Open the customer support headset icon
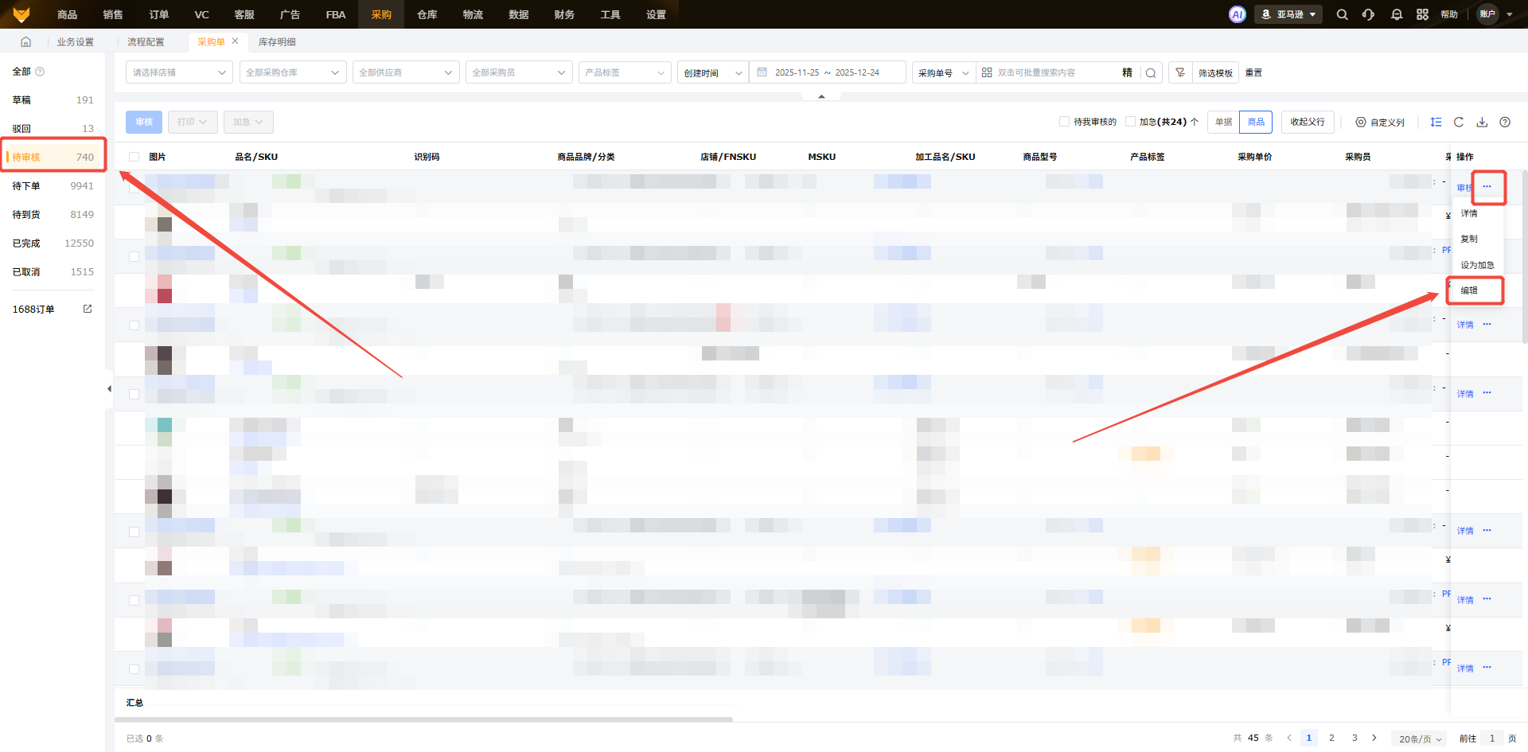The image size is (1528, 752). pyautogui.click(x=1369, y=14)
